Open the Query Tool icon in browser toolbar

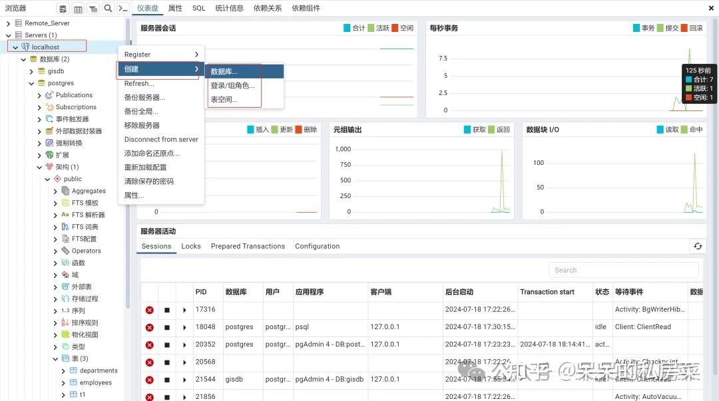[63, 8]
